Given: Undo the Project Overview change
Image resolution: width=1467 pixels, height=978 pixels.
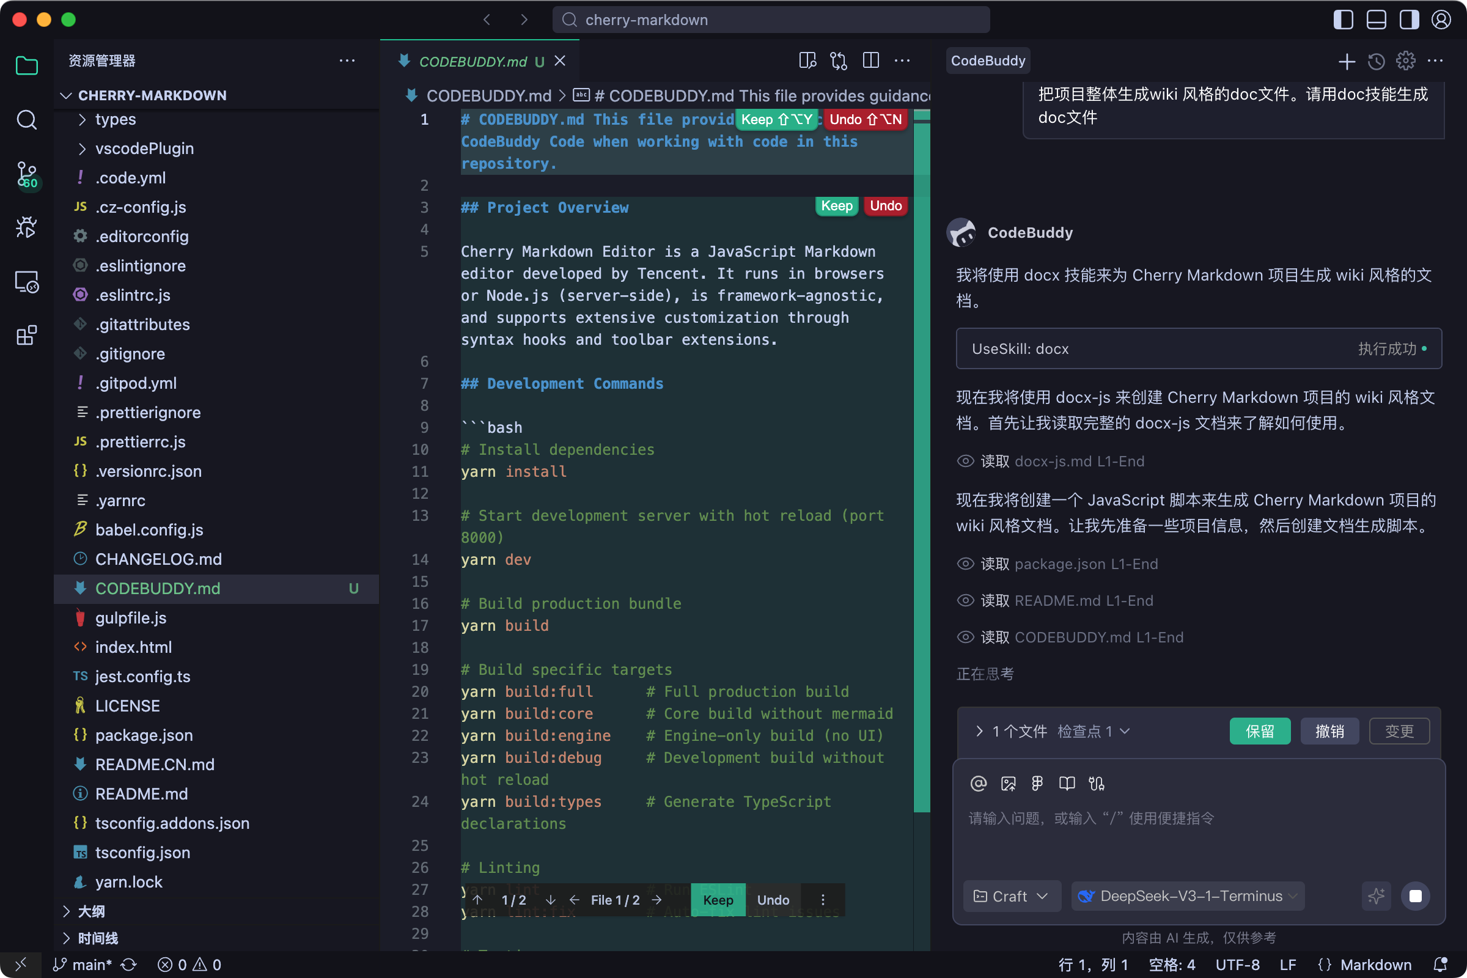Looking at the screenshot, I should coord(886,206).
